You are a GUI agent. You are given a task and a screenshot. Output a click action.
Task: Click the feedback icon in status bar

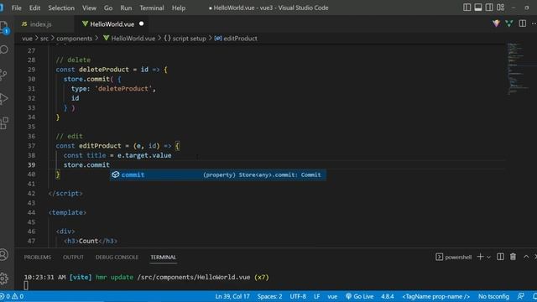tap(520, 296)
